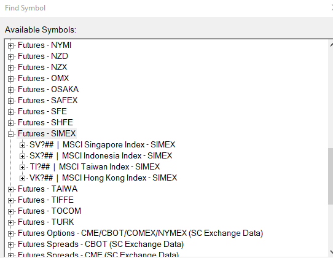Expand Futures Options CME/CBOT/COMEX/NYMEX node
The width and height of the screenshot is (333, 258).
(x=10, y=233)
